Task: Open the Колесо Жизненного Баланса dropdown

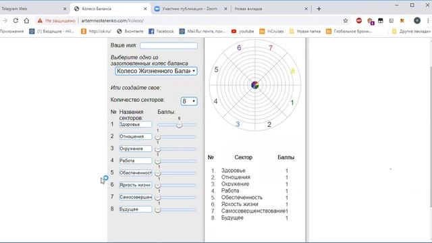Action: pyautogui.click(x=156, y=71)
